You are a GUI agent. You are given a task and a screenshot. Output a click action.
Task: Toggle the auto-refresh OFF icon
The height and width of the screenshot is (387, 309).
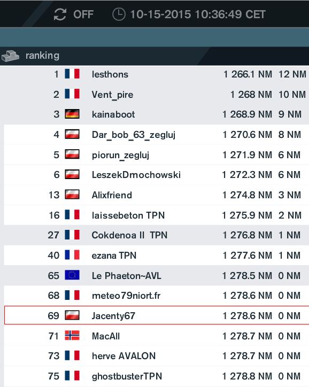(60, 14)
